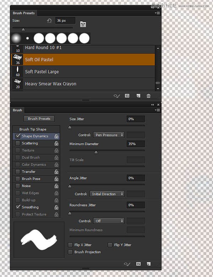Toggle lock icon for Brush Pose
This screenshot has height=277, width=213.
tap(56, 179)
